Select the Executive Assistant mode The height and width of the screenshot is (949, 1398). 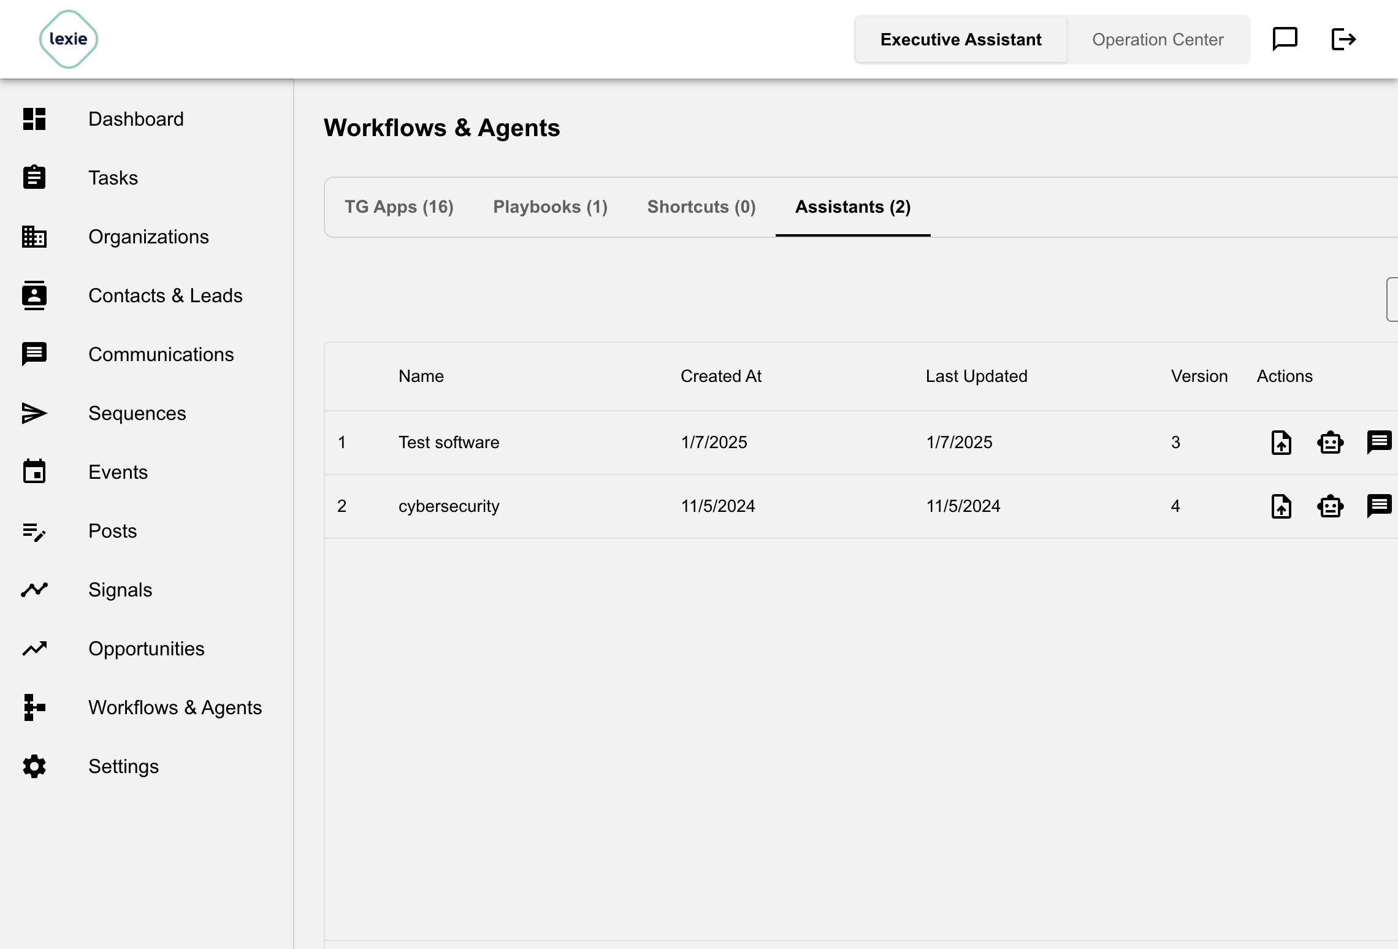[x=961, y=40]
